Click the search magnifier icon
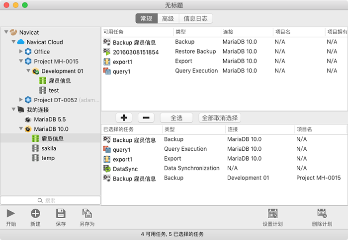 (x=40, y=200)
